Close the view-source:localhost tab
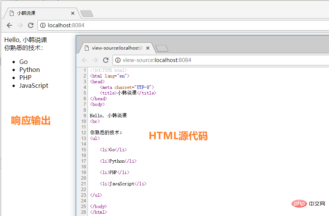 tap(148, 48)
